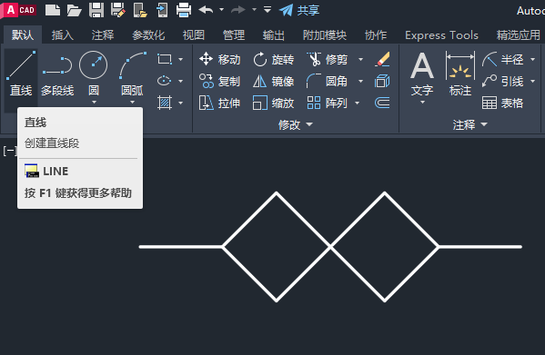Click the 引线 leader tool
The height and width of the screenshot is (355, 545).
[503, 81]
